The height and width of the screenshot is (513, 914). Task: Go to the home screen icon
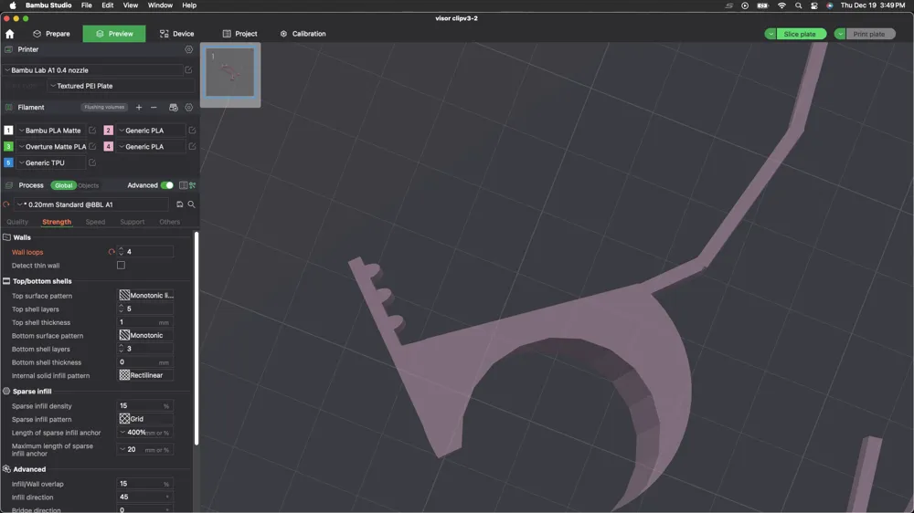click(10, 34)
